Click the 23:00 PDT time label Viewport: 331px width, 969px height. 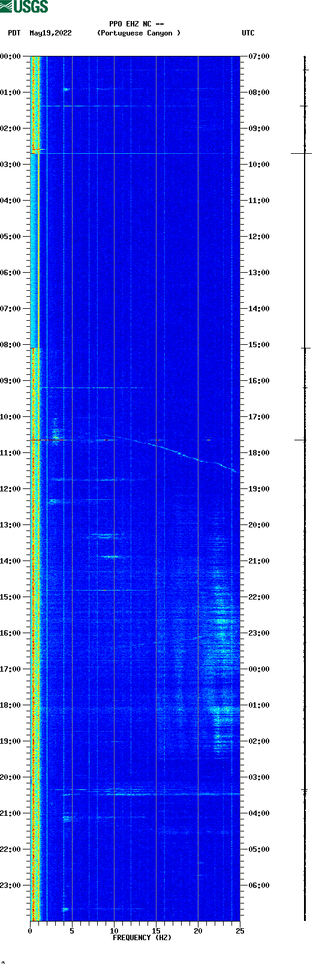[11, 885]
